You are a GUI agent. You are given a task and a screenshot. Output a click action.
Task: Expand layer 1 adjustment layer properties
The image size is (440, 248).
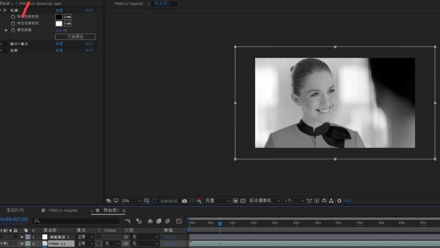[22, 237]
